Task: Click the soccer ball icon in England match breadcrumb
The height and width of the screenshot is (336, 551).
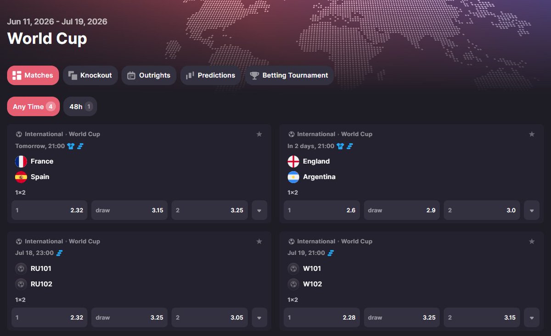Action: 291,134
